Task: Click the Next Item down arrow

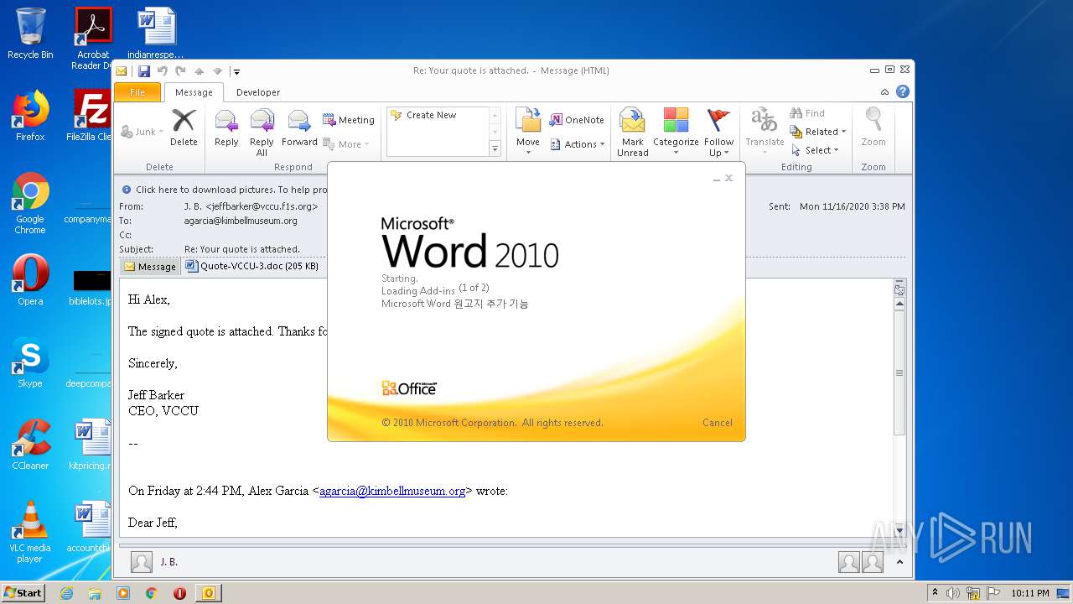Action: coord(217,71)
